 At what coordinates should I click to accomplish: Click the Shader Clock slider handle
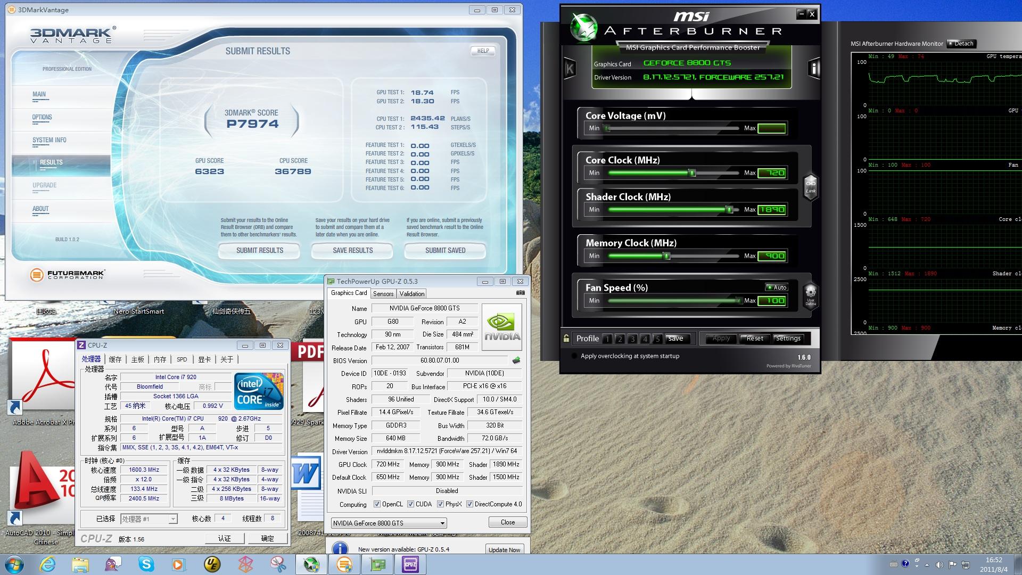tap(729, 210)
